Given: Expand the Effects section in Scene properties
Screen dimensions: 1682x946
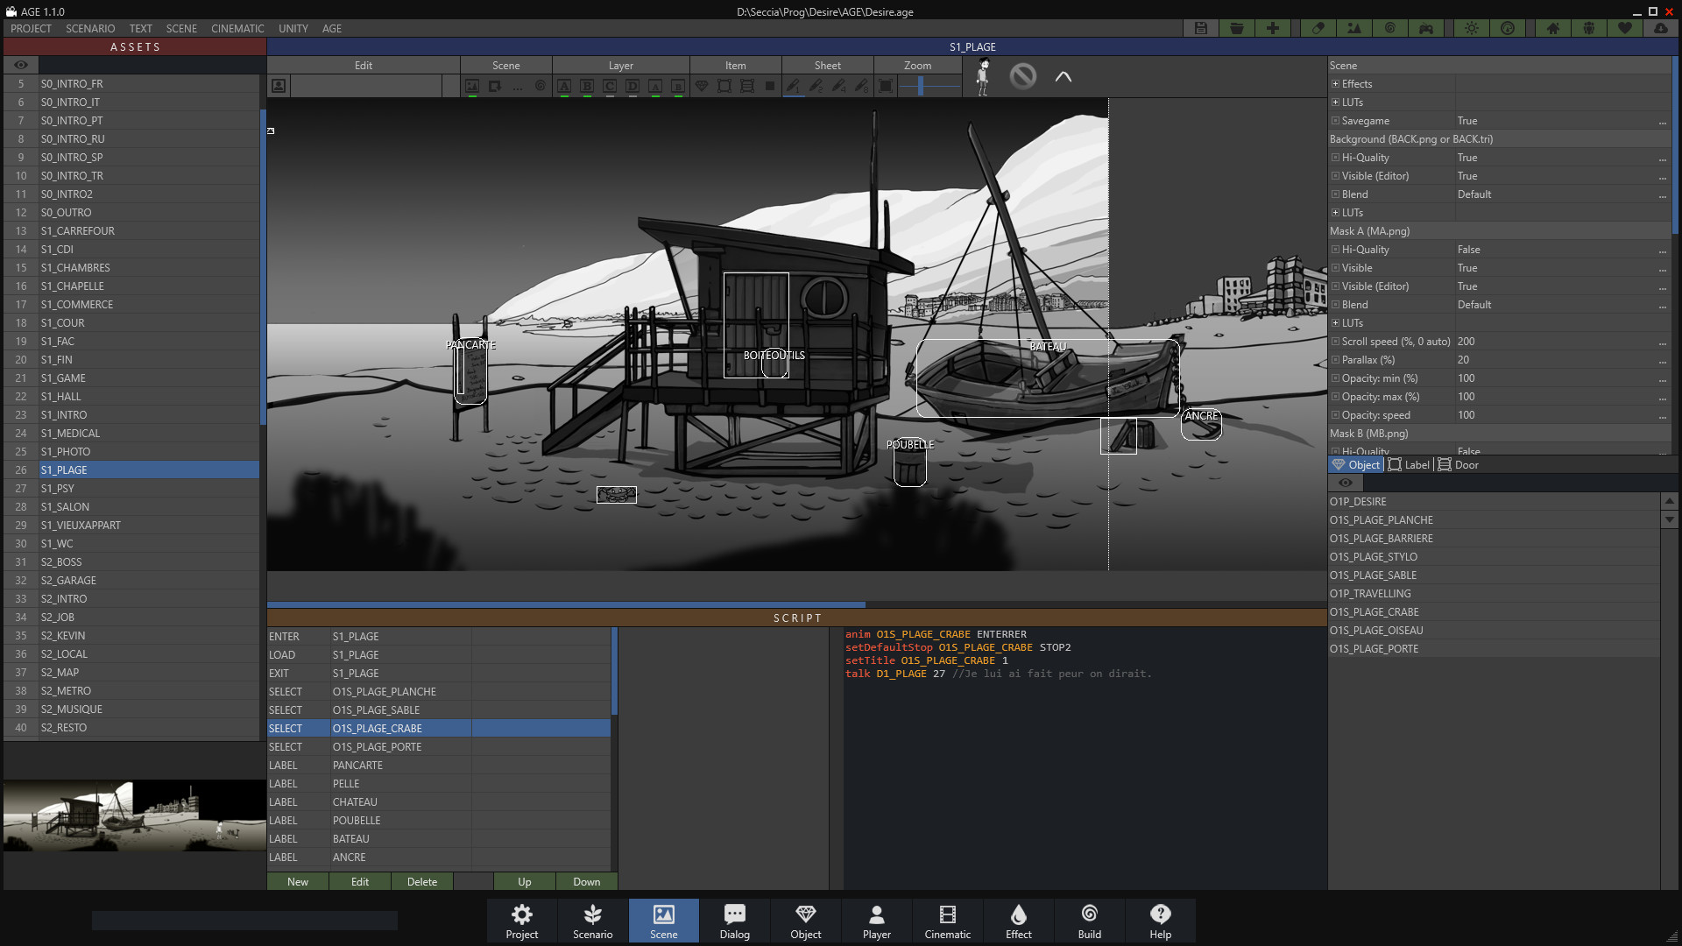Looking at the screenshot, I should tap(1335, 83).
